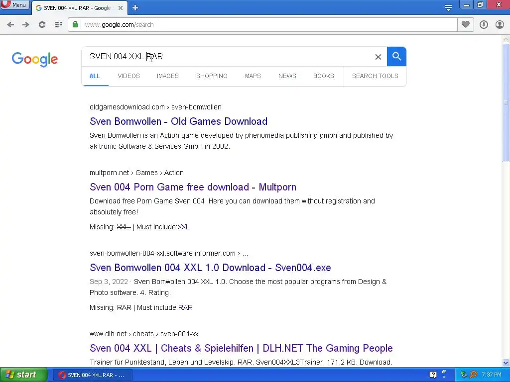The width and height of the screenshot is (510, 382).
Task: Restore down the Opera window
Action: point(481,4)
